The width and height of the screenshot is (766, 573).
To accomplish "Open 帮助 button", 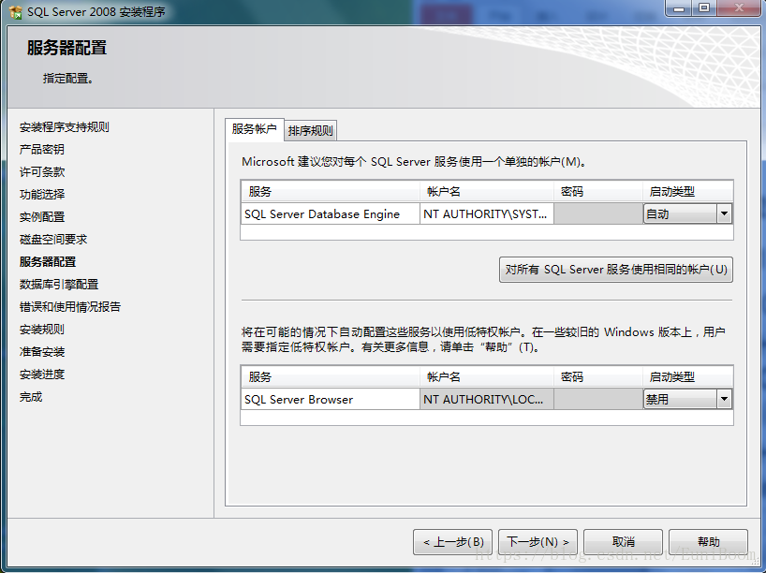I will [x=708, y=542].
